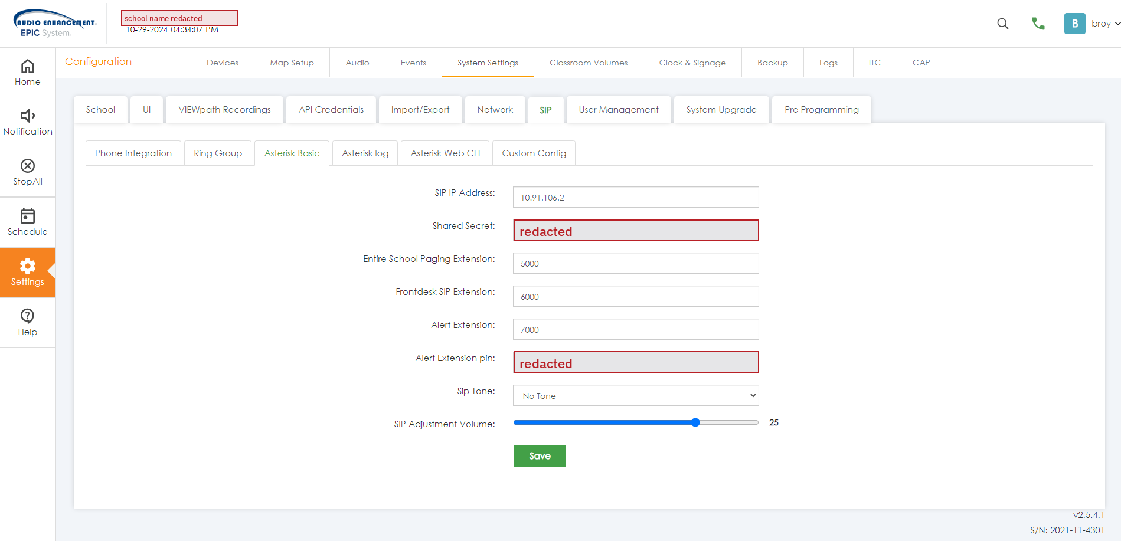Click the StopAll icon
The width and height of the screenshot is (1121, 541).
pyautogui.click(x=28, y=166)
